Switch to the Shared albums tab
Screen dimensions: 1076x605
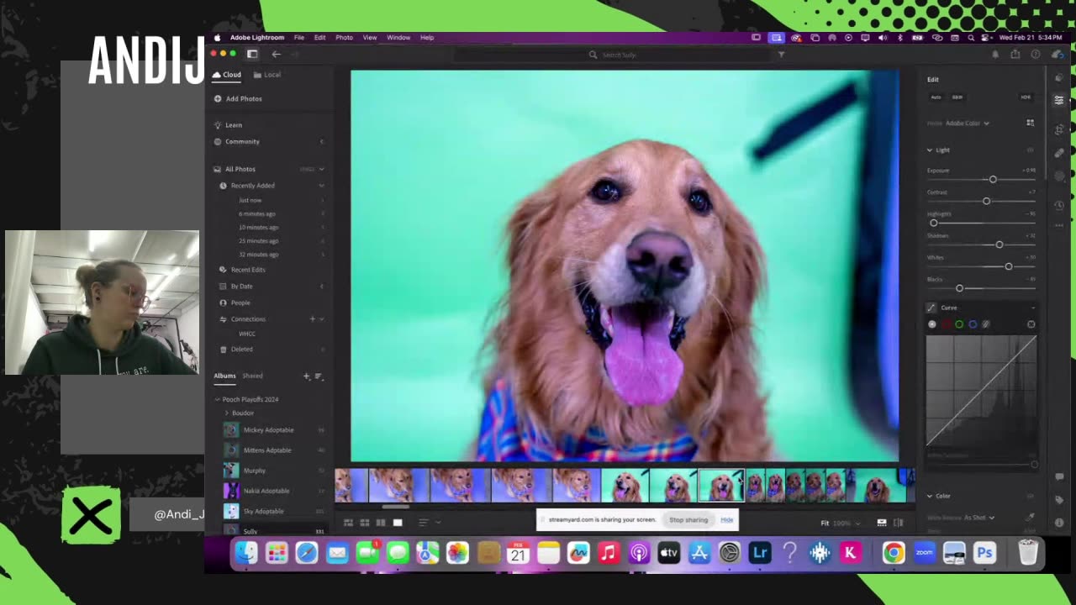pos(252,376)
